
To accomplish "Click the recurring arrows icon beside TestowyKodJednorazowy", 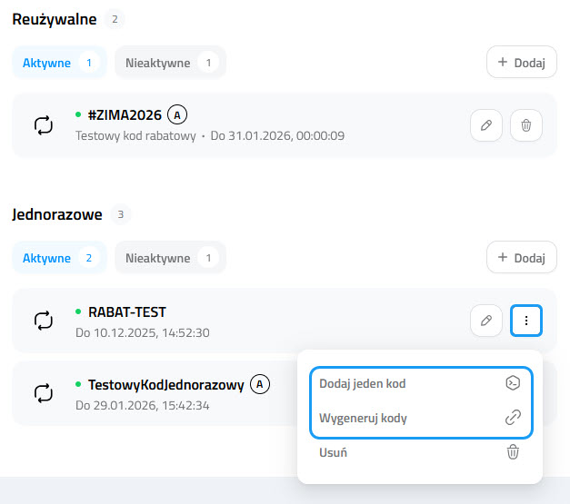I will pyautogui.click(x=44, y=393).
